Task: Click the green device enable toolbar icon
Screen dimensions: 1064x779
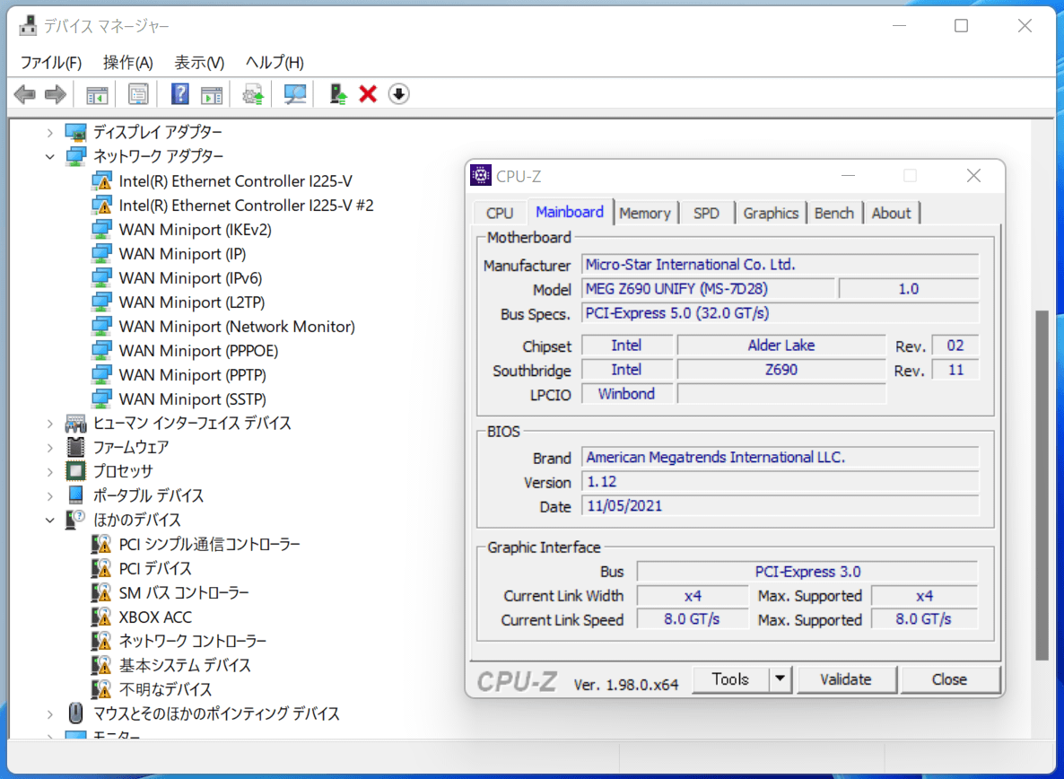Action: (x=338, y=94)
